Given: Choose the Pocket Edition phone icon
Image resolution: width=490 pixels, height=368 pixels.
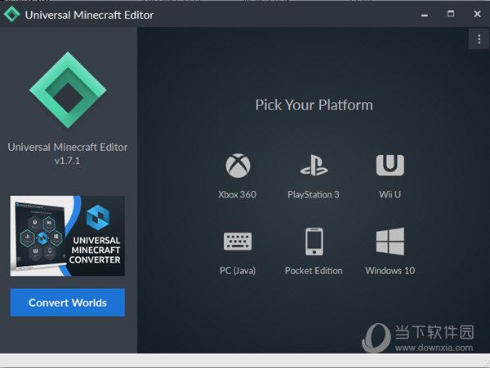Looking at the screenshot, I should coord(314,242).
